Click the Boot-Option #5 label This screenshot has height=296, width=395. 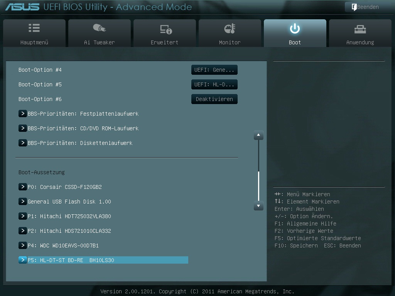tap(40, 84)
